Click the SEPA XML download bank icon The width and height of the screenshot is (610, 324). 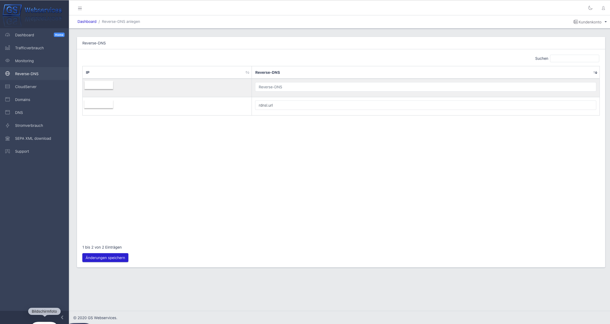pyautogui.click(x=8, y=138)
